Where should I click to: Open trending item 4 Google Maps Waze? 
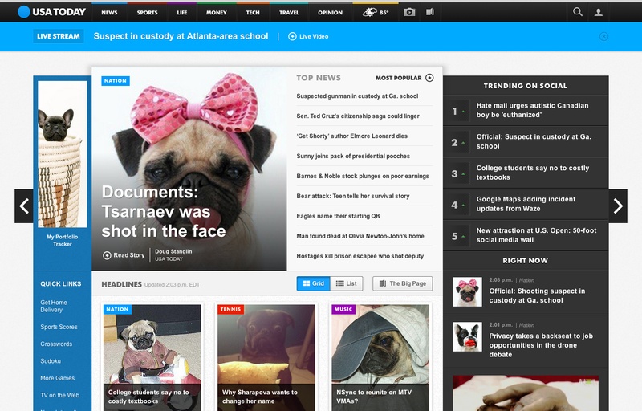point(526,204)
